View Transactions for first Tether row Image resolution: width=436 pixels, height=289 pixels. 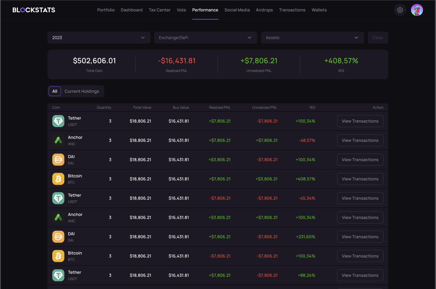(360, 121)
